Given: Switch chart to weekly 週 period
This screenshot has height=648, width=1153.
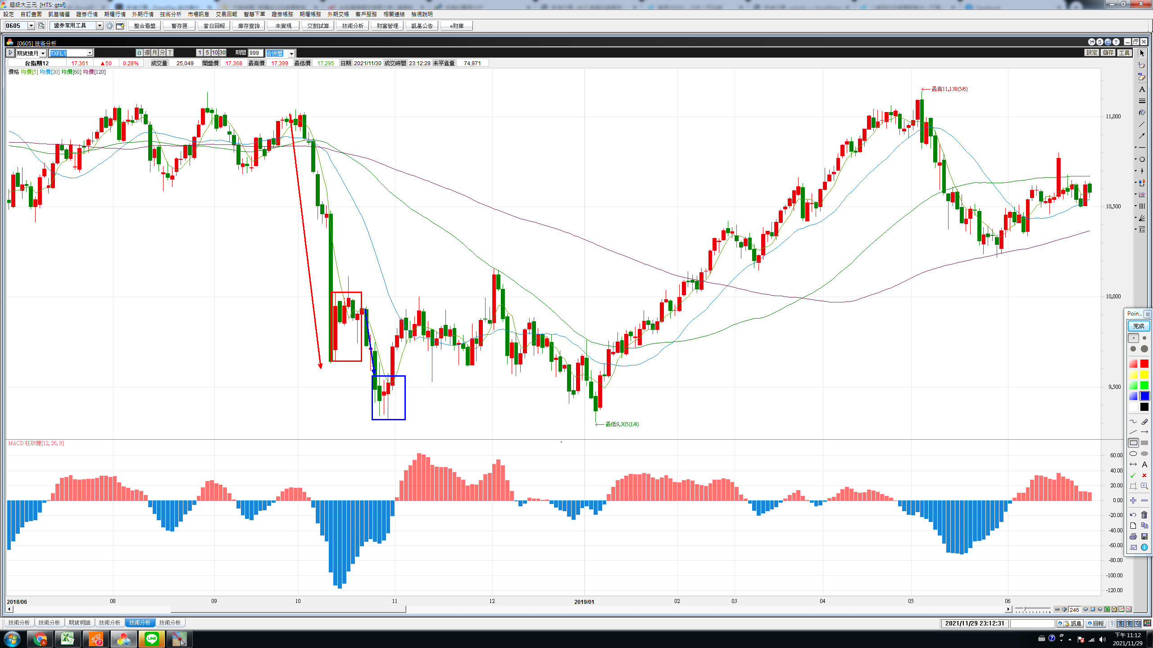Looking at the screenshot, I should [147, 53].
